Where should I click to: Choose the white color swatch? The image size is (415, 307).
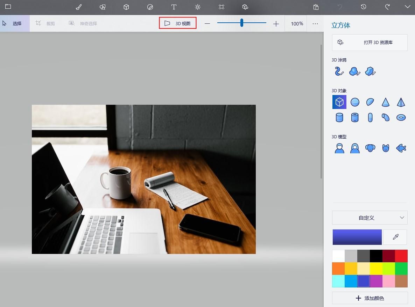coord(338,256)
